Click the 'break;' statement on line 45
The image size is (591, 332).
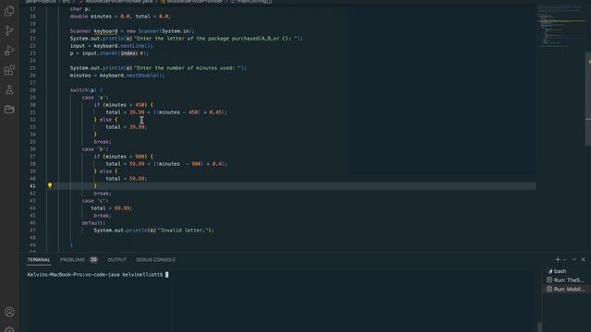click(x=103, y=215)
